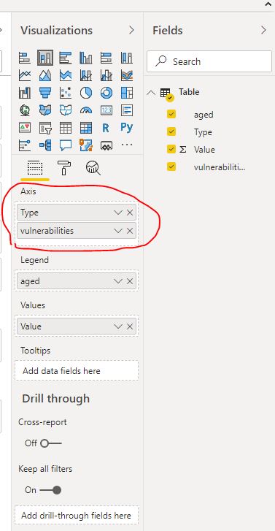The image size is (275, 531).
Task: Select the Python (Py) visual
Action: 126,127
